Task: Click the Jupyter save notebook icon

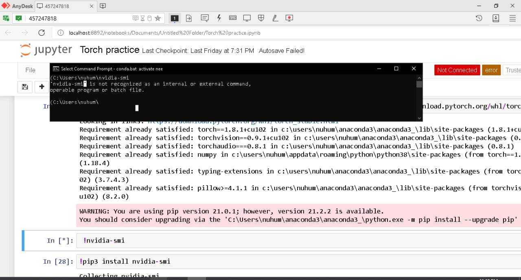Action: pyautogui.click(x=25, y=87)
